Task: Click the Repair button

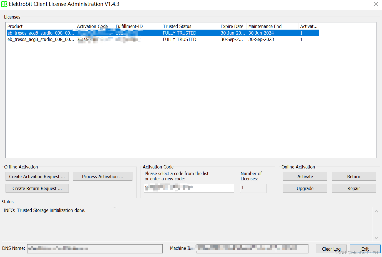Action: coord(354,188)
